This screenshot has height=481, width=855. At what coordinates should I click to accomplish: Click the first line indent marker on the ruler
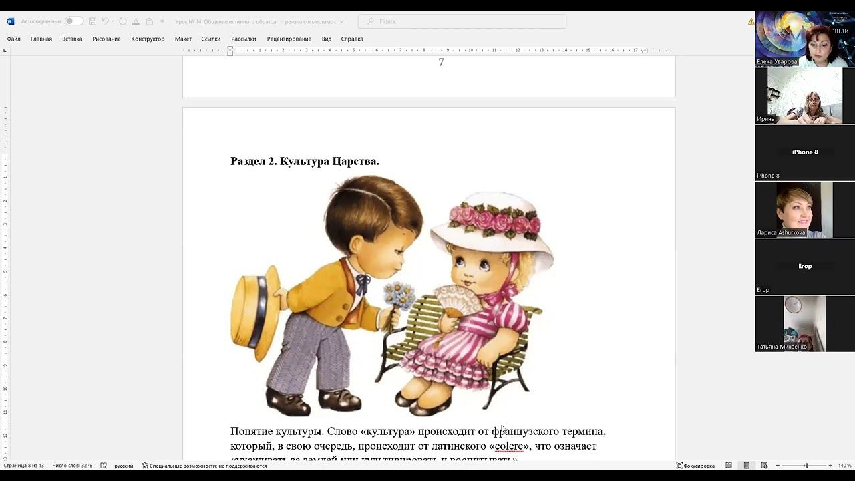[230, 49]
